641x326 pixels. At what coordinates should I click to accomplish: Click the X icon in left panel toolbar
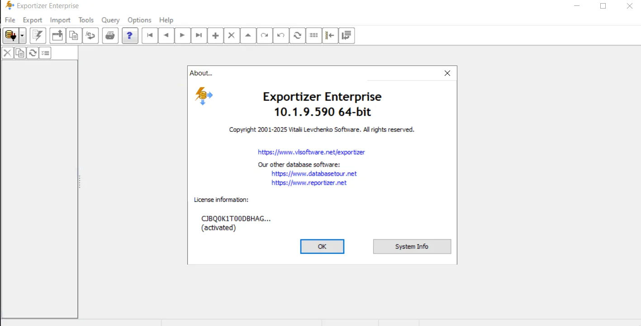coord(8,53)
